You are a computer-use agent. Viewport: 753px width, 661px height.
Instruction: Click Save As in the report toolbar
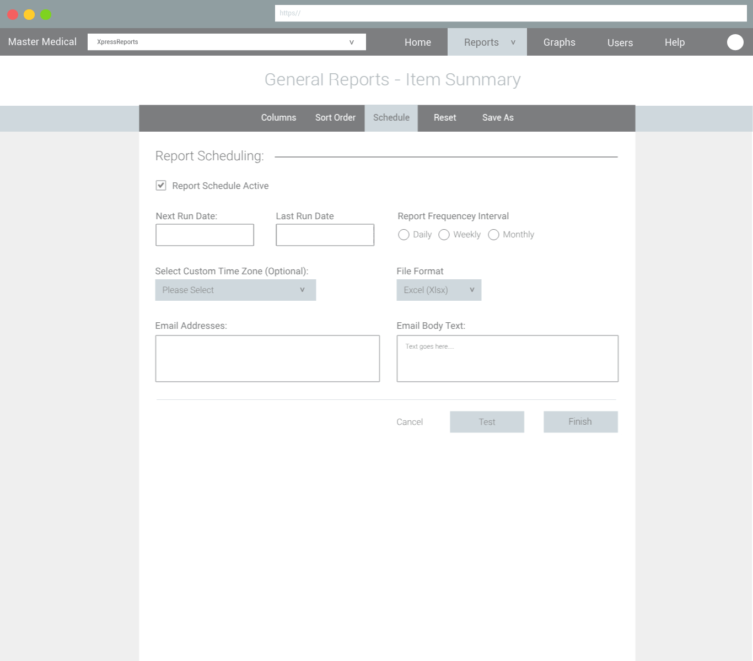[498, 117]
